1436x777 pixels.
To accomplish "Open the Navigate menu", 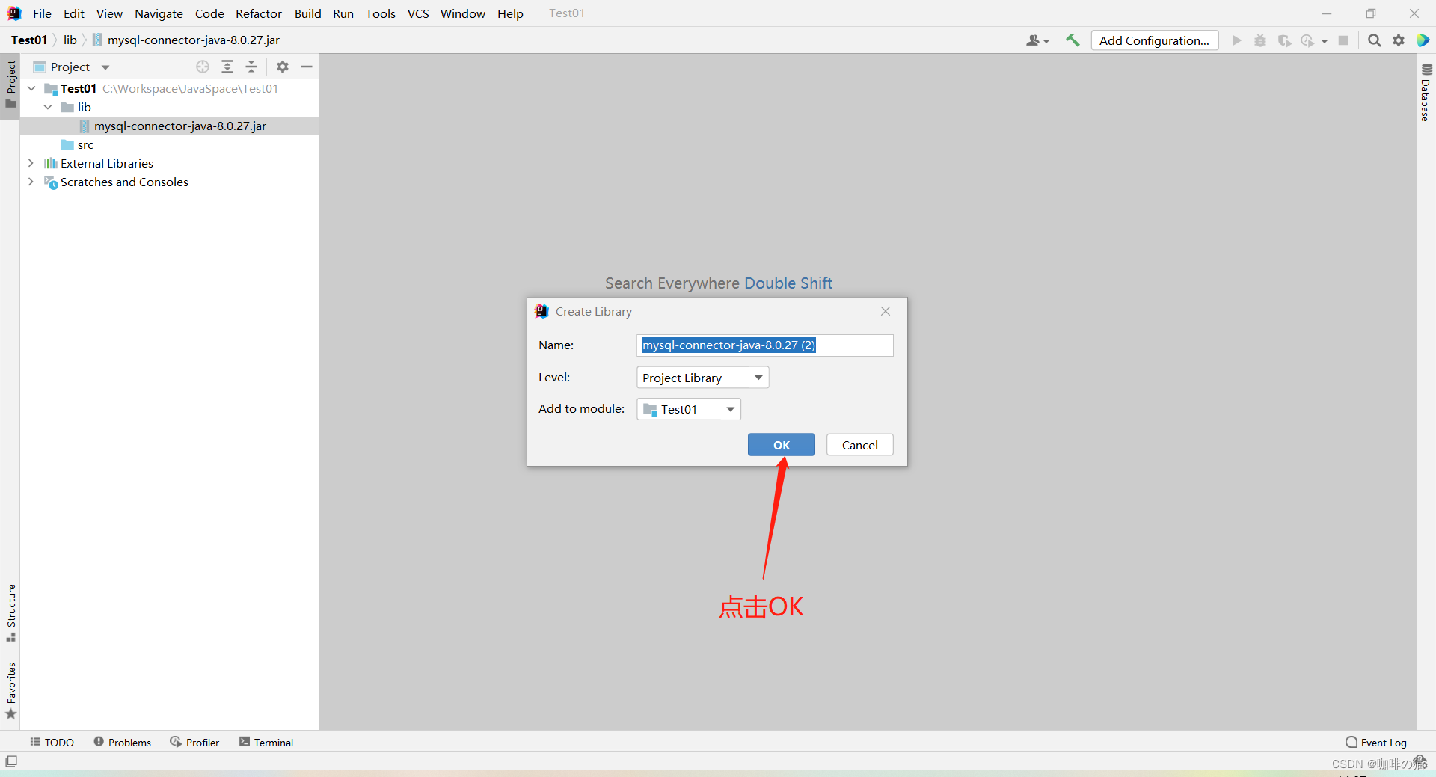I will coord(159,13).
